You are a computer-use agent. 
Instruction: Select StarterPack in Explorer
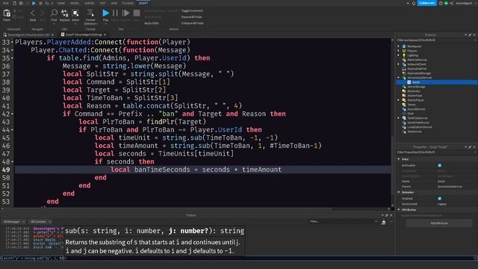click(415, 96)
